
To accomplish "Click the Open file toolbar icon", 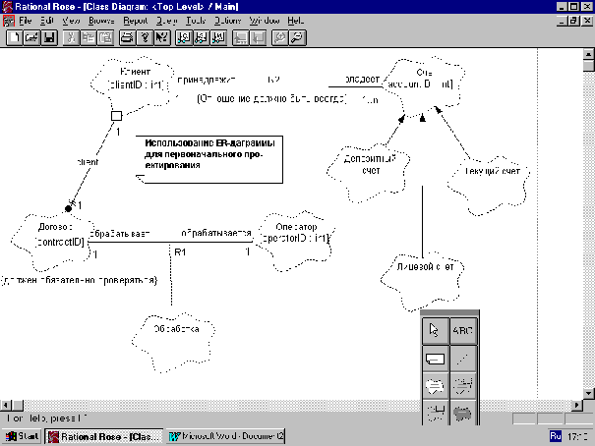I will coord(30,38).
